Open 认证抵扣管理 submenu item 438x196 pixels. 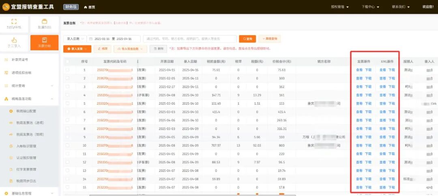pyautogui.click(x=26, y=158)
